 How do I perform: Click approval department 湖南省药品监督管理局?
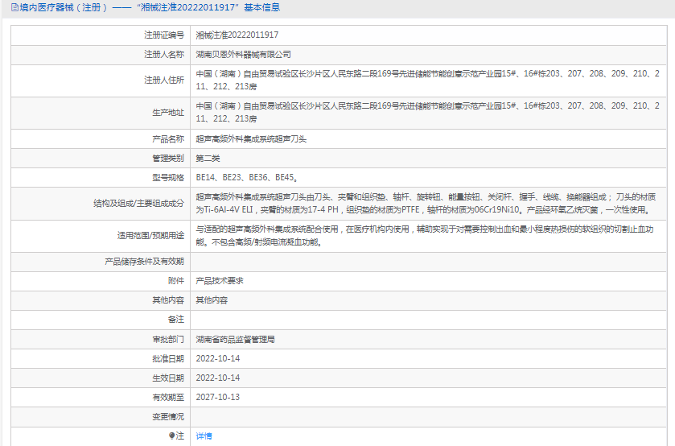point(235,340)
